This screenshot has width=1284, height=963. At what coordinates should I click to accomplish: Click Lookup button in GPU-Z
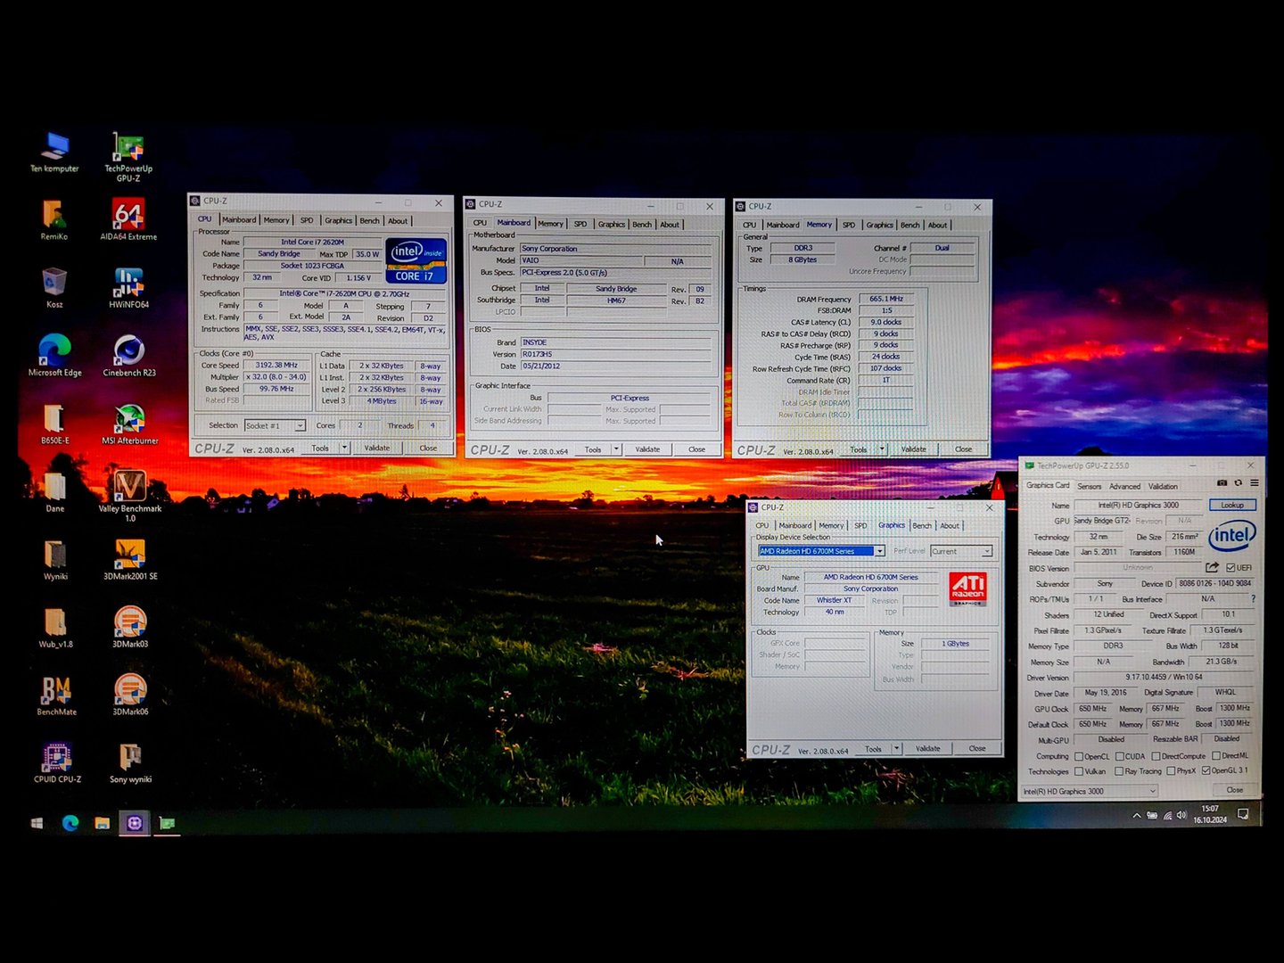point(1232,505)
